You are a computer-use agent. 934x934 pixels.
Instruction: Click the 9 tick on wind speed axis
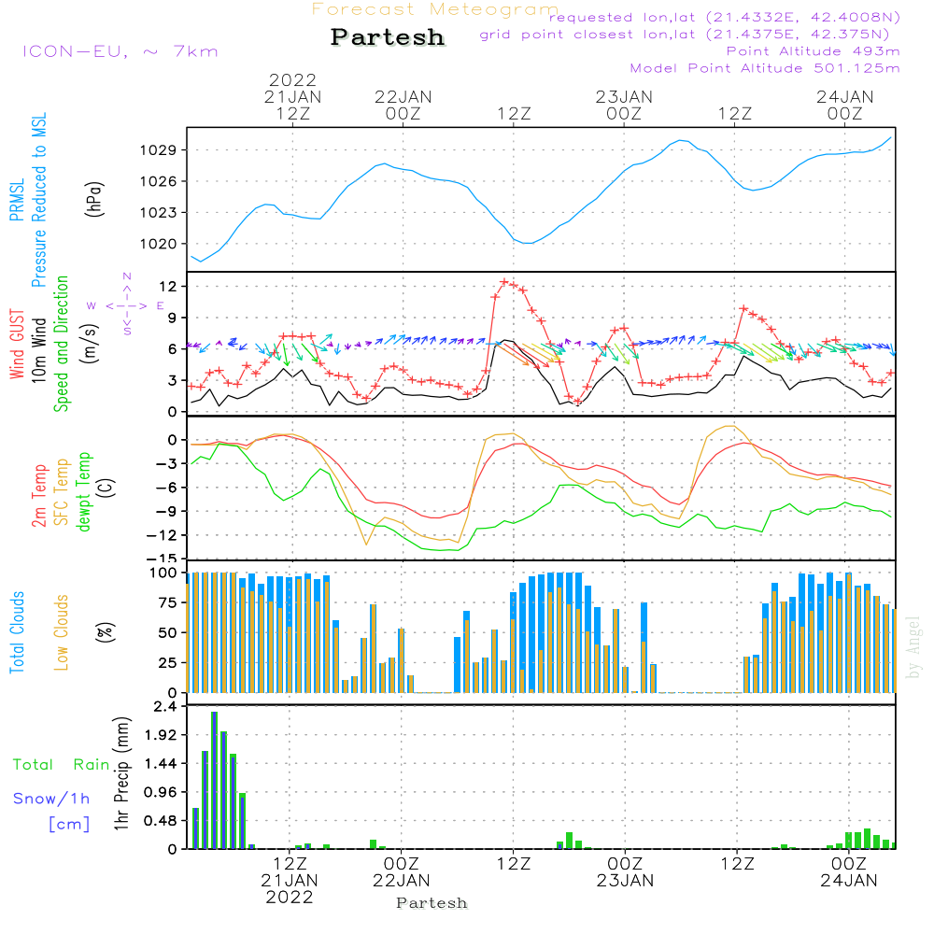(172, 318)
